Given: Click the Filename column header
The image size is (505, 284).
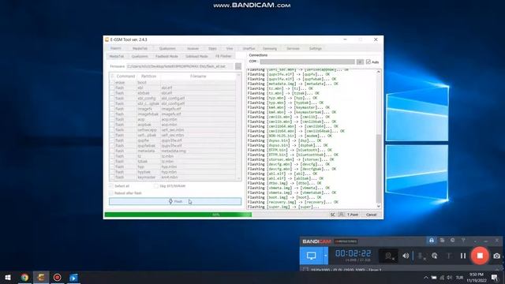Looking at the screenshot, I should 198,77.
